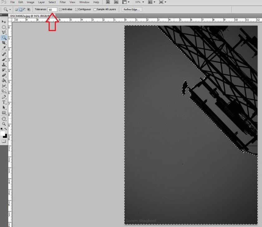
Task: Enable Sample All Layers checkbox
Action: click(95, 10)
